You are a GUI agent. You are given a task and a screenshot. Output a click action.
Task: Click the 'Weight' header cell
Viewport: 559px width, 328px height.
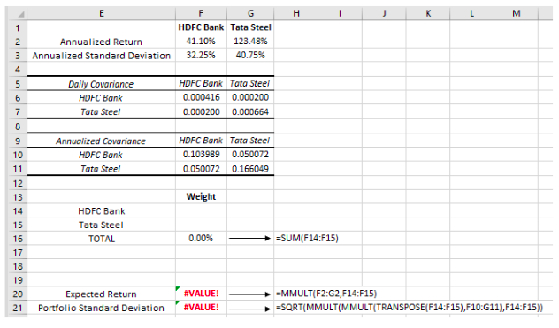[x=201, y=197]
